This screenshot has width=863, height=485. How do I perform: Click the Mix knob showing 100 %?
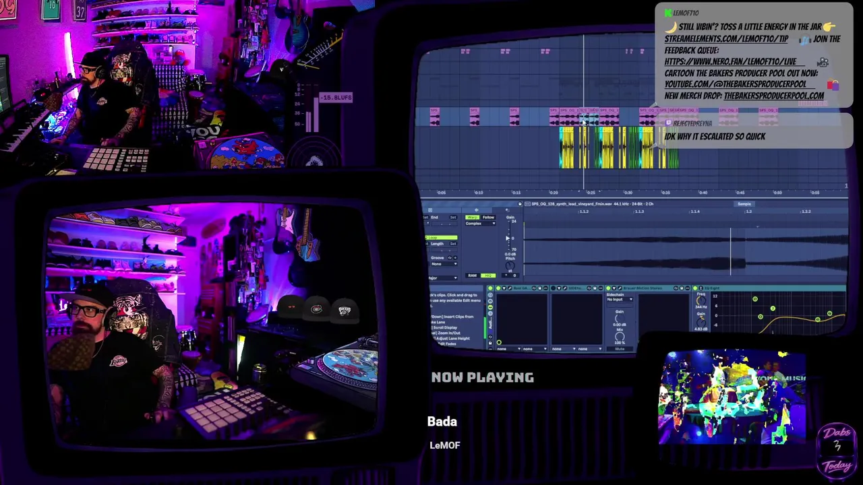point(620,336)
